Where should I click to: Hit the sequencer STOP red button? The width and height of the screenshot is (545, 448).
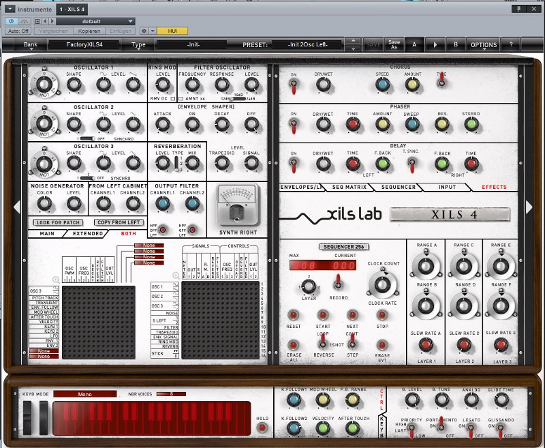[x=382, y=315]
